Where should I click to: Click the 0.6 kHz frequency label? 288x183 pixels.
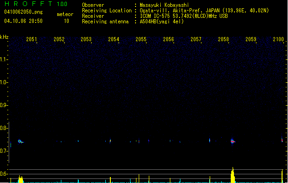4,174
